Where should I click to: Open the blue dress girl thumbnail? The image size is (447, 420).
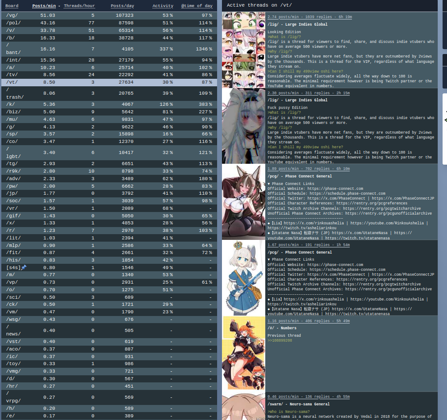click(244, 278)
